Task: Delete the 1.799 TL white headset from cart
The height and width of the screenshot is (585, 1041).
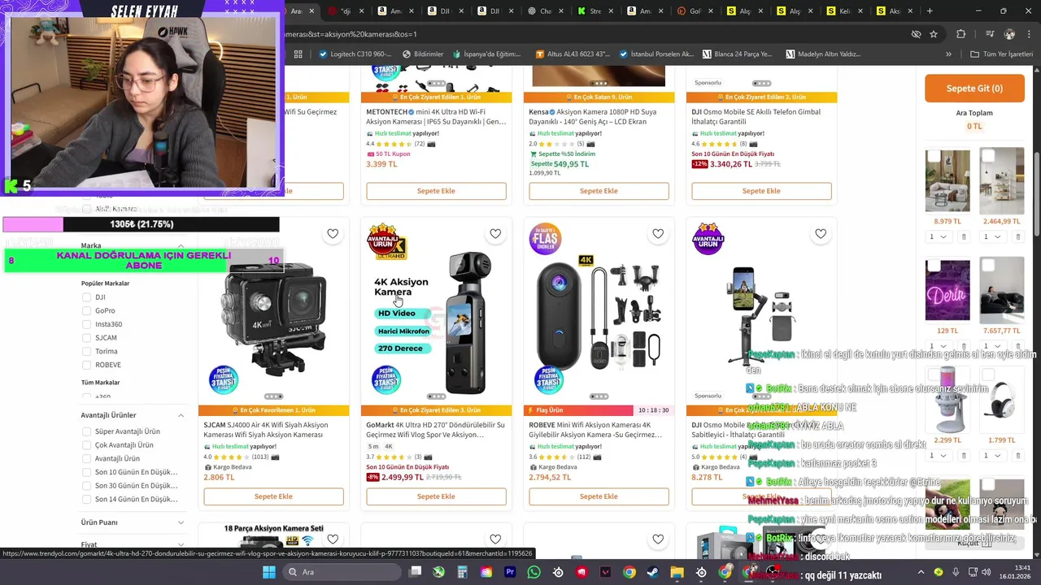Action: (x=1017, y=456)
